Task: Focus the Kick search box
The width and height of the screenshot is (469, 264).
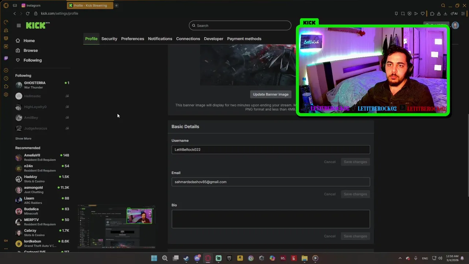Action: pyautogui.click(x=240, y=26)
